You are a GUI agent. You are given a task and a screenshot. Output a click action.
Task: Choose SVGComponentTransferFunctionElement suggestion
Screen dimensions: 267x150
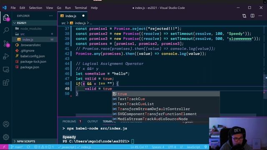pos(166,114)
